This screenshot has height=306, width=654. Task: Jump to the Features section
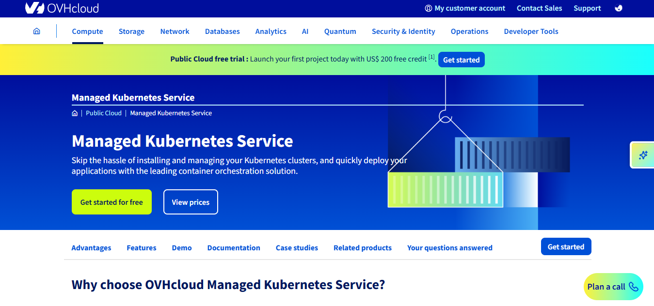142,248
